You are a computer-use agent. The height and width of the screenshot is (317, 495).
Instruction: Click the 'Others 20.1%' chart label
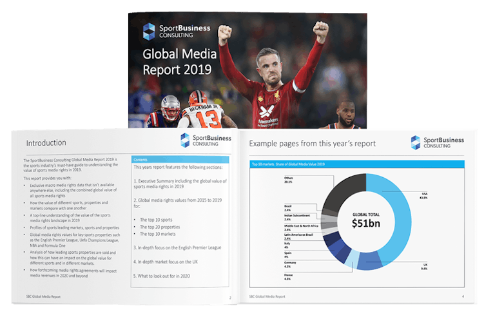click(x=288, y=180)
